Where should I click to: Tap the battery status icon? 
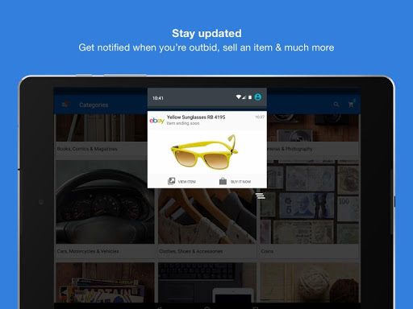coord(250,97)
